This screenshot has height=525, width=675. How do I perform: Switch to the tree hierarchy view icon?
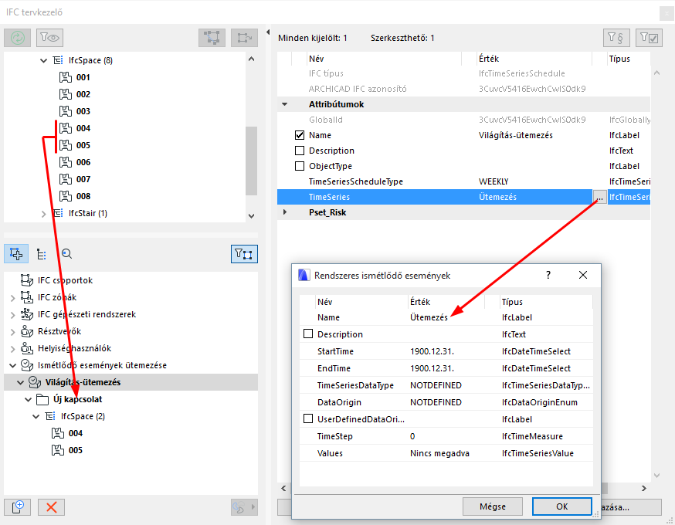click(x=42, y=254)
